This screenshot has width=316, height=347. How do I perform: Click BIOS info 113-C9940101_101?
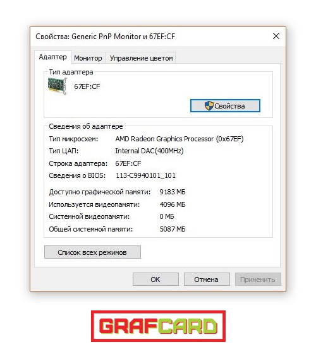tap(146, 175)
